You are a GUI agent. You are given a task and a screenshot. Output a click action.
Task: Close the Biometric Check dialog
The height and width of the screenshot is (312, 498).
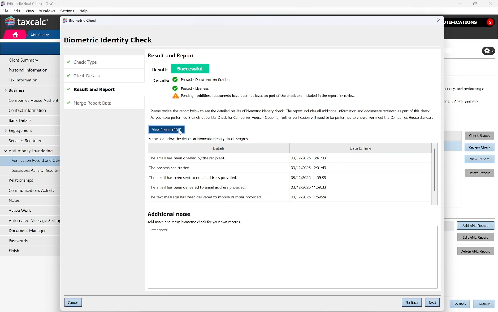click(x=438, y=20)
